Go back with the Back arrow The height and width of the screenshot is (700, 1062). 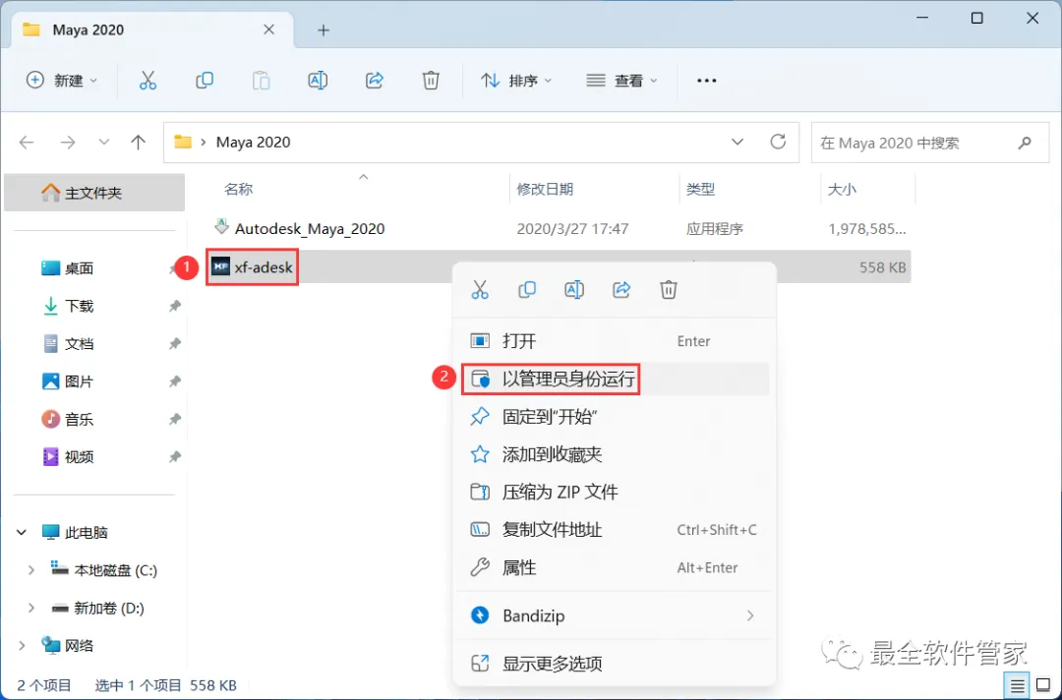pos(27,143)
